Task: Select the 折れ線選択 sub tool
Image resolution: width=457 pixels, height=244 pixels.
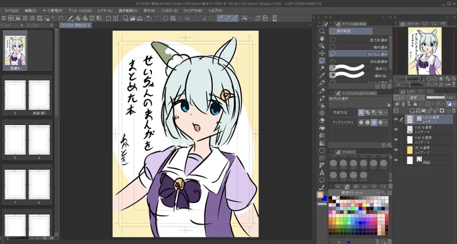Action: pos(358,61)
